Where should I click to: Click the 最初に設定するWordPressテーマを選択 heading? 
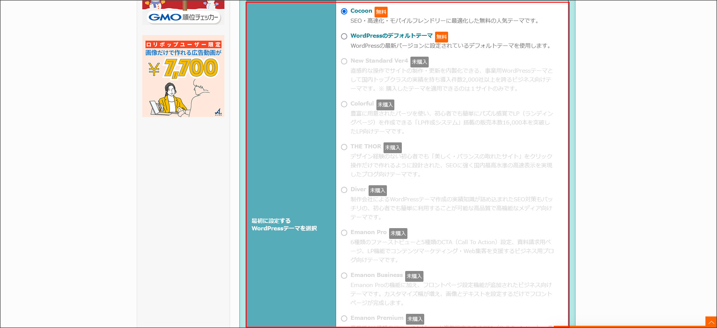(x=284, y=225)
